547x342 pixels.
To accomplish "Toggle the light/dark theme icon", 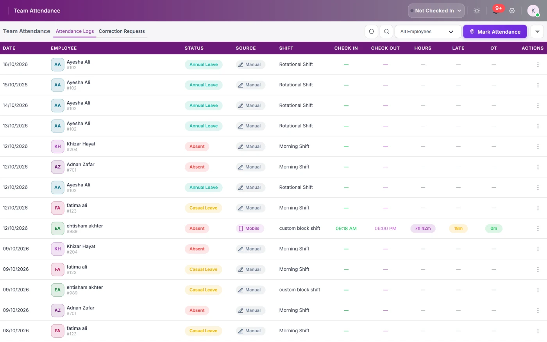I will (x=477, y=11).
